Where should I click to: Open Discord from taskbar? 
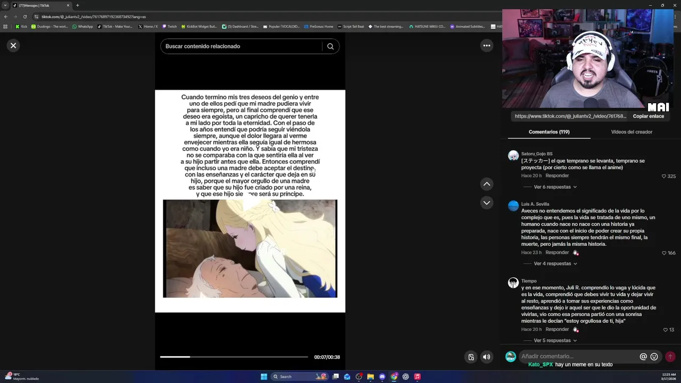(x=382, y=377)
